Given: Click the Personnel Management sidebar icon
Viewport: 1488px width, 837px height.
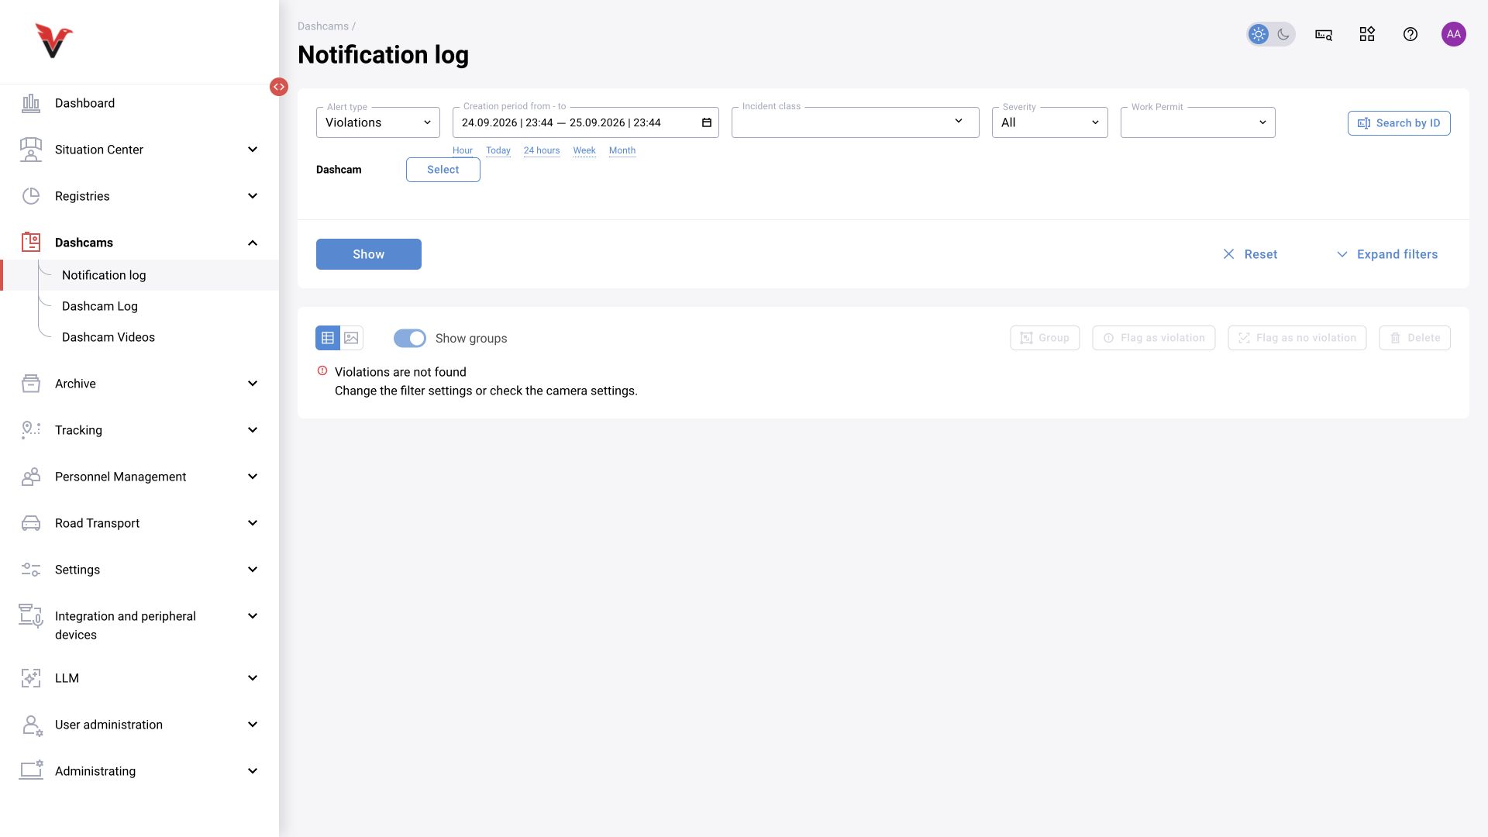Looking at the screenshot, I should (x=31, y=477).
